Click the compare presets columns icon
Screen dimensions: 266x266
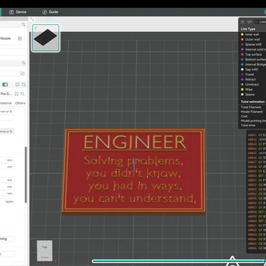[17, 84]
